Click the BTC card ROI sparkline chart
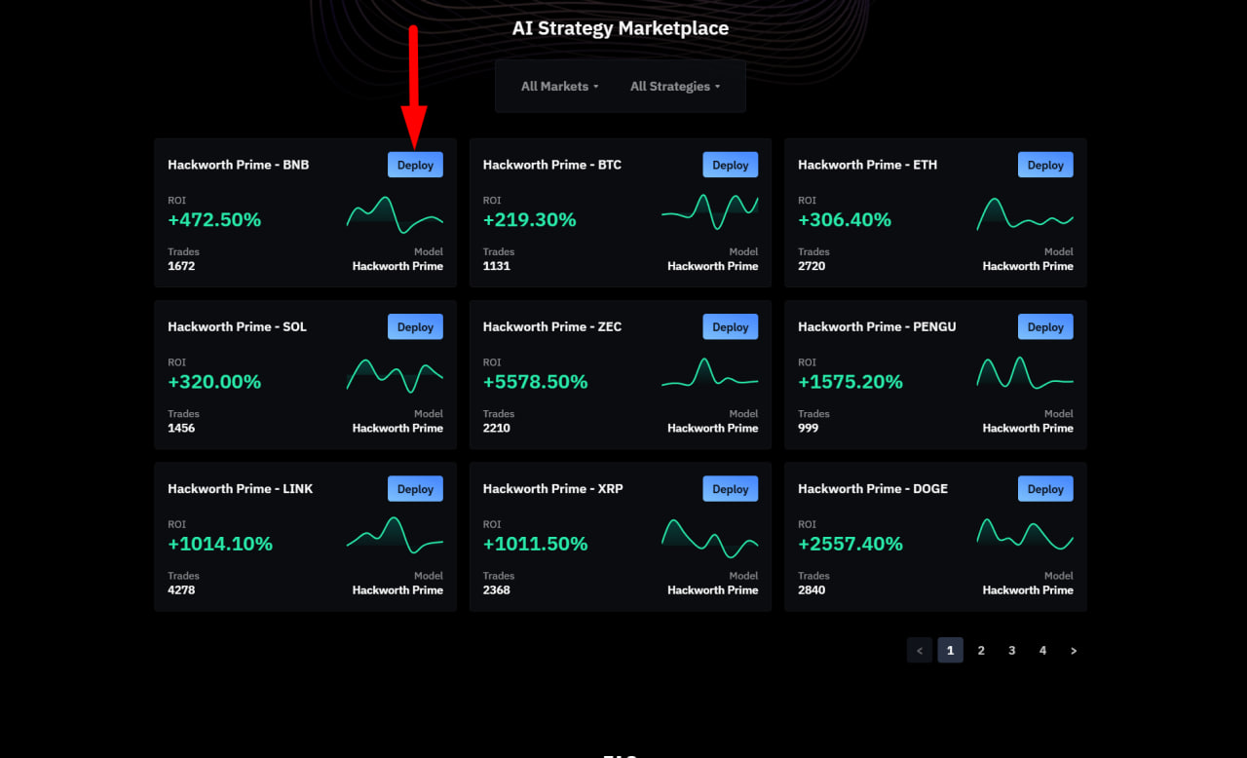 pyautogui.click(x=710, y=211)
